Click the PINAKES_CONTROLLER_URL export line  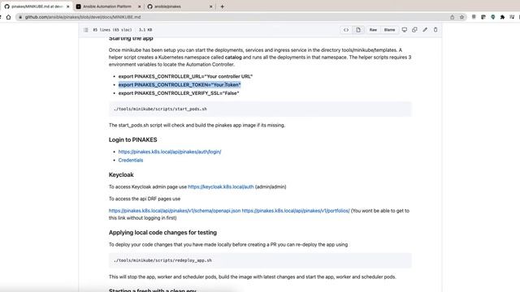point(185,76)
